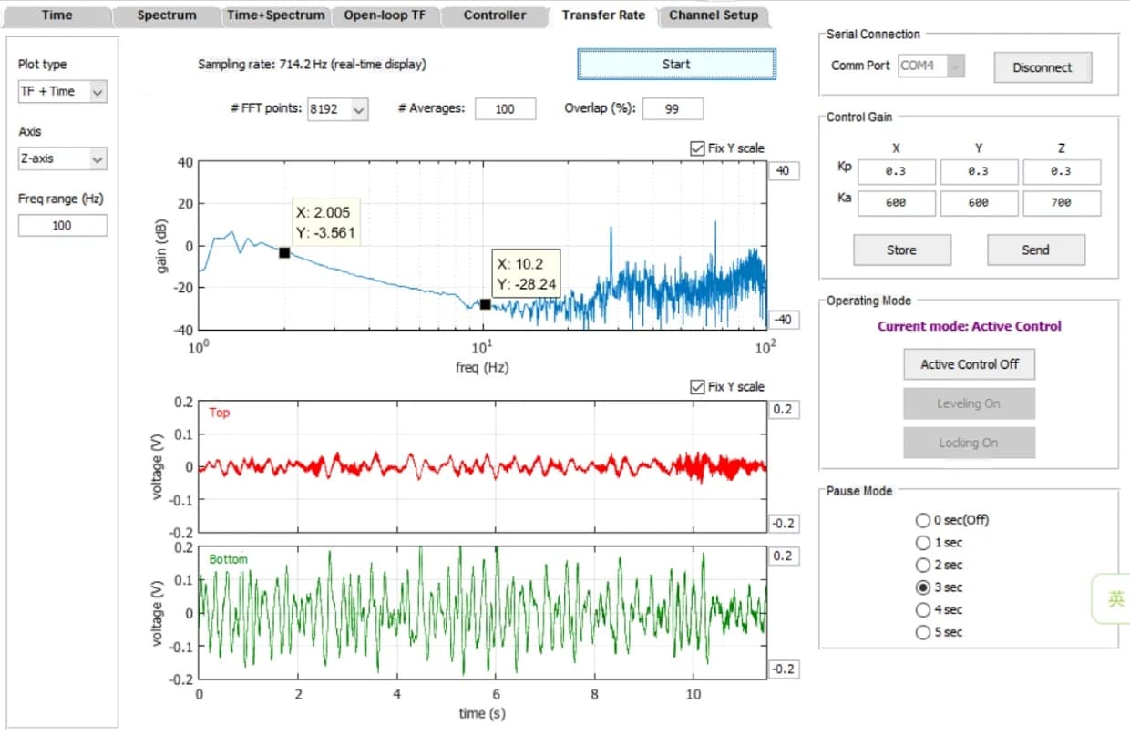Click the Ka Z gain field

(1062, 203)
